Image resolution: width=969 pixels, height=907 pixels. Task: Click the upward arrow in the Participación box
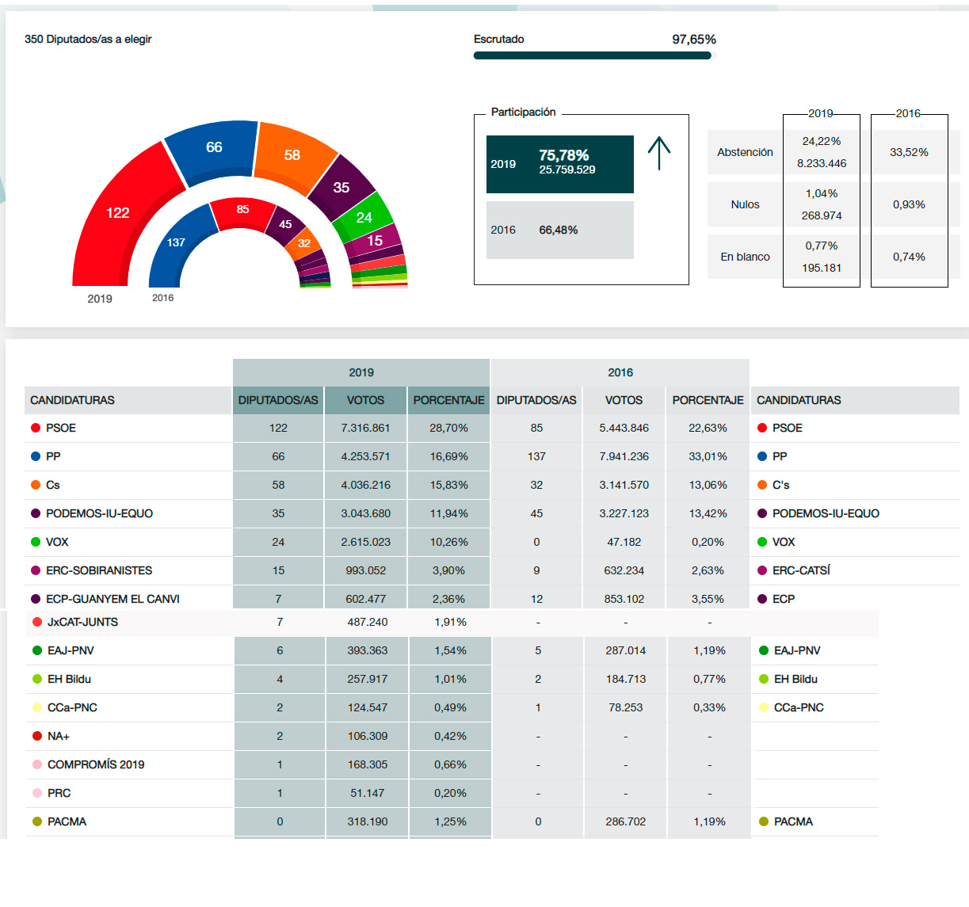point(658,154)
